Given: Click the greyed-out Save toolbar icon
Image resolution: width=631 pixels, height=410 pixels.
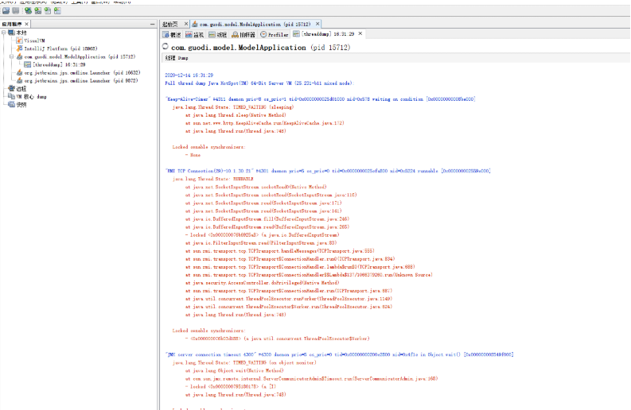Looking at the screenshot, I should pos(16,11).
